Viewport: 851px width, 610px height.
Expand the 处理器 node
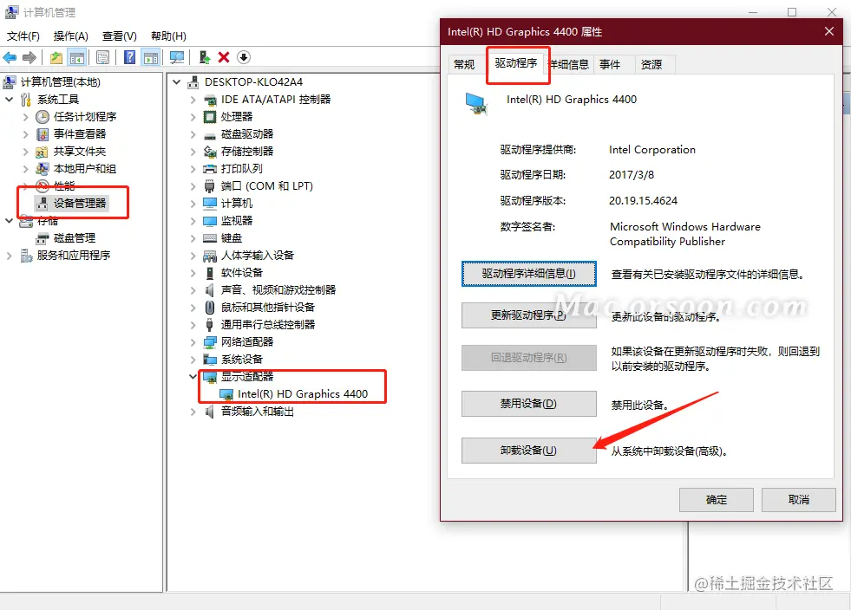pyautogui.click(x=193, y=117)
